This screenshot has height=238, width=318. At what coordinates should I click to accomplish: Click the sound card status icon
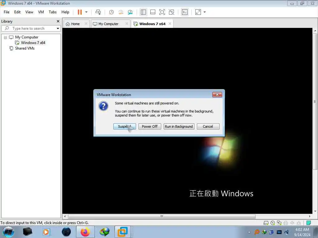(292, 223)
